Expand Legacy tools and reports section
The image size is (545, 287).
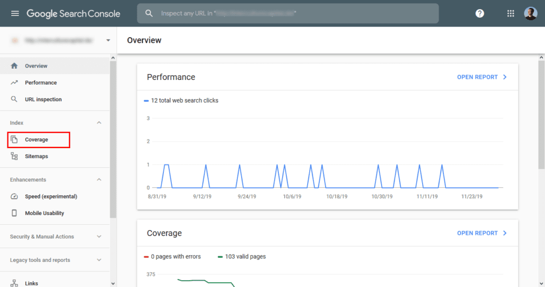coord(99,260)
